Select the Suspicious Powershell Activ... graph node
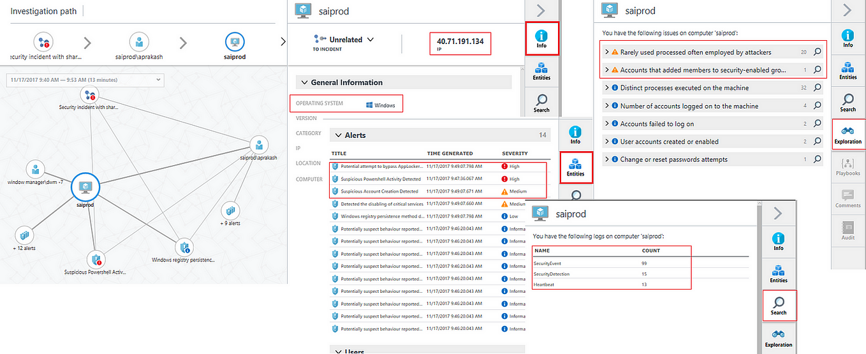This screenshot has height=354, width=866. pyautogui.click(x=96, y=259)
